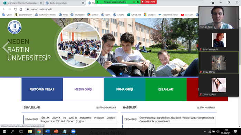Click the padlock icon in address bar
Image resolution: width=241 pixels, height=135 pixels.
(x=28, y=9)
